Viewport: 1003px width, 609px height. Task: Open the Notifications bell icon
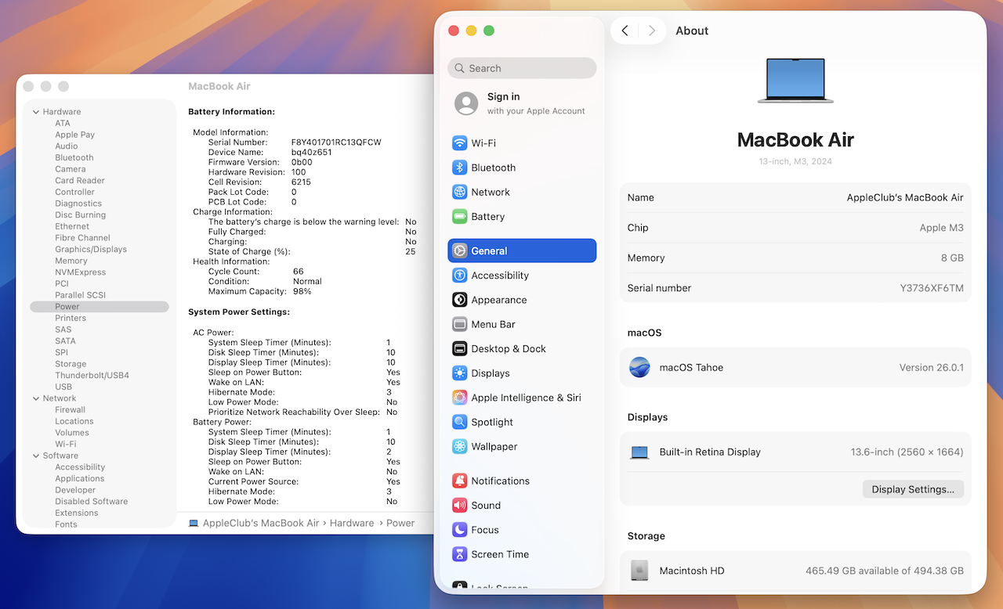(460, 481)
